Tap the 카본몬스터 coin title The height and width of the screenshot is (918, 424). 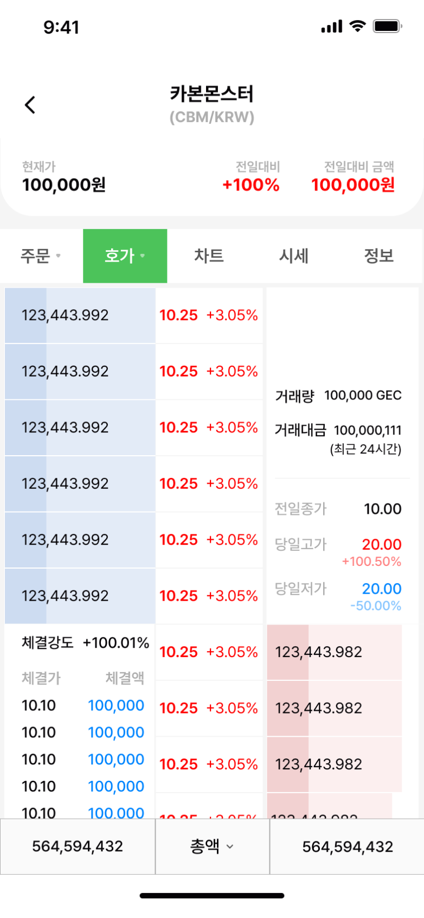coord(211,94)
